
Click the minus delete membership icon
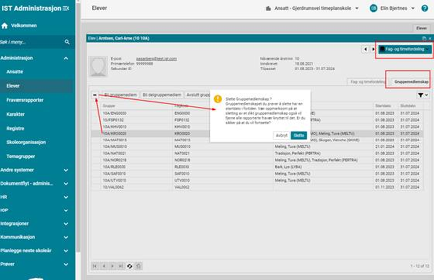click(95, 94)
